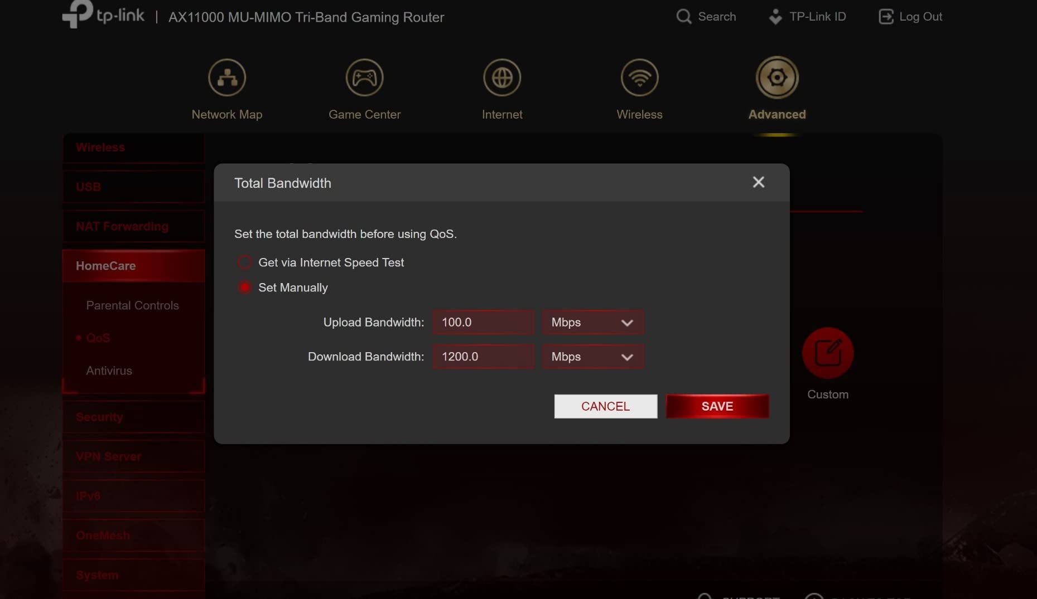Screen dimensions: 1037x599
Task: Open the Wireless Wi-Fi icon in top navigation
Action: coord(640,77)
